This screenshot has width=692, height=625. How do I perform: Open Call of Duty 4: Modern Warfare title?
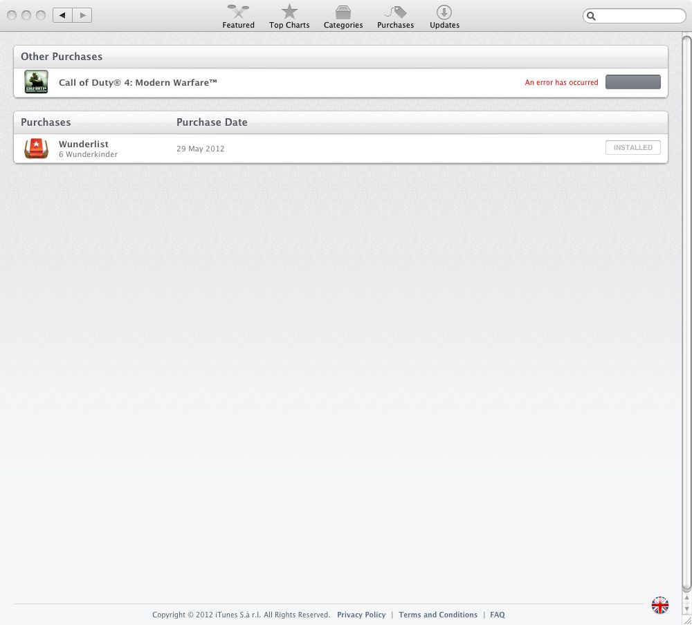[x=138, y=82]
